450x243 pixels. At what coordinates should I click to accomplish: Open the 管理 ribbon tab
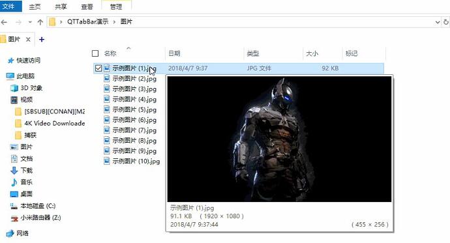tap(116, 7)
